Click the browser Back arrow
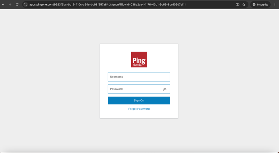 coord(3,5)
